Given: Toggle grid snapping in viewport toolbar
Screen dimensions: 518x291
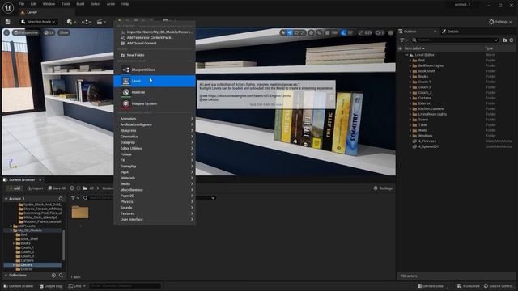Looking at the screenshot, I should click(x=327, y=32).
